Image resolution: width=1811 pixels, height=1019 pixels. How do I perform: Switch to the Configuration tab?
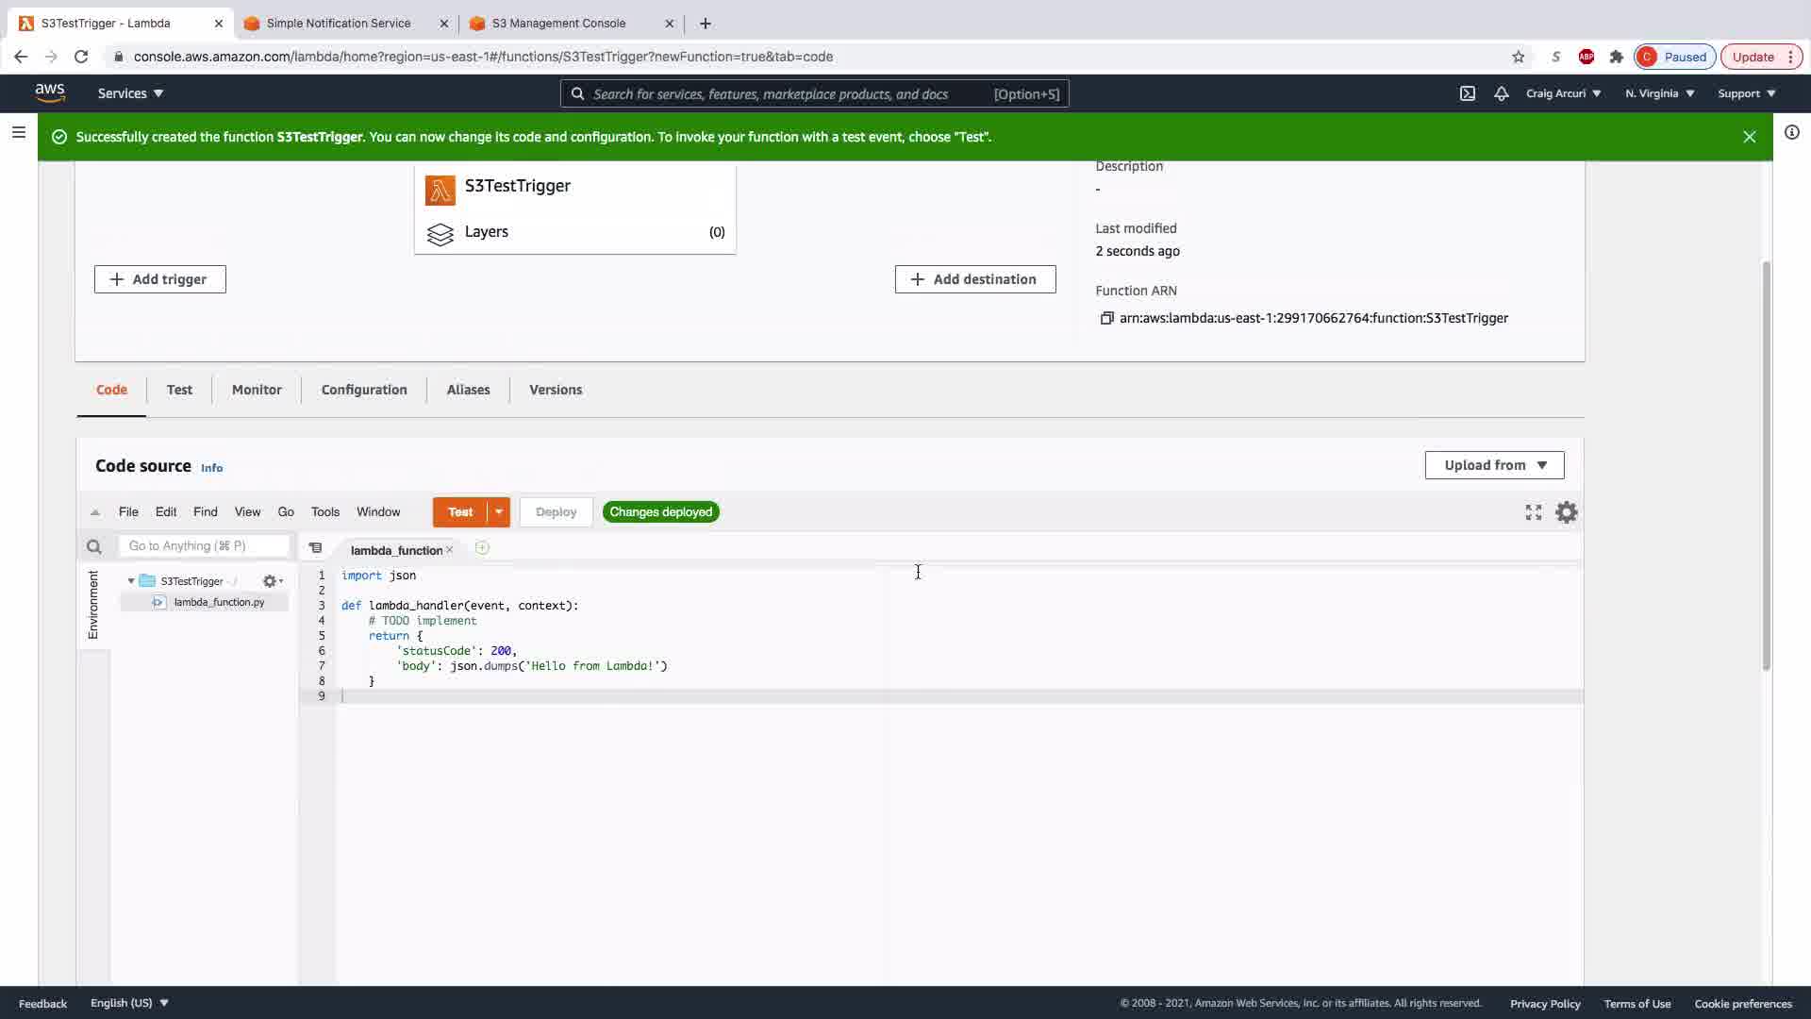click(x=364, y=390)
